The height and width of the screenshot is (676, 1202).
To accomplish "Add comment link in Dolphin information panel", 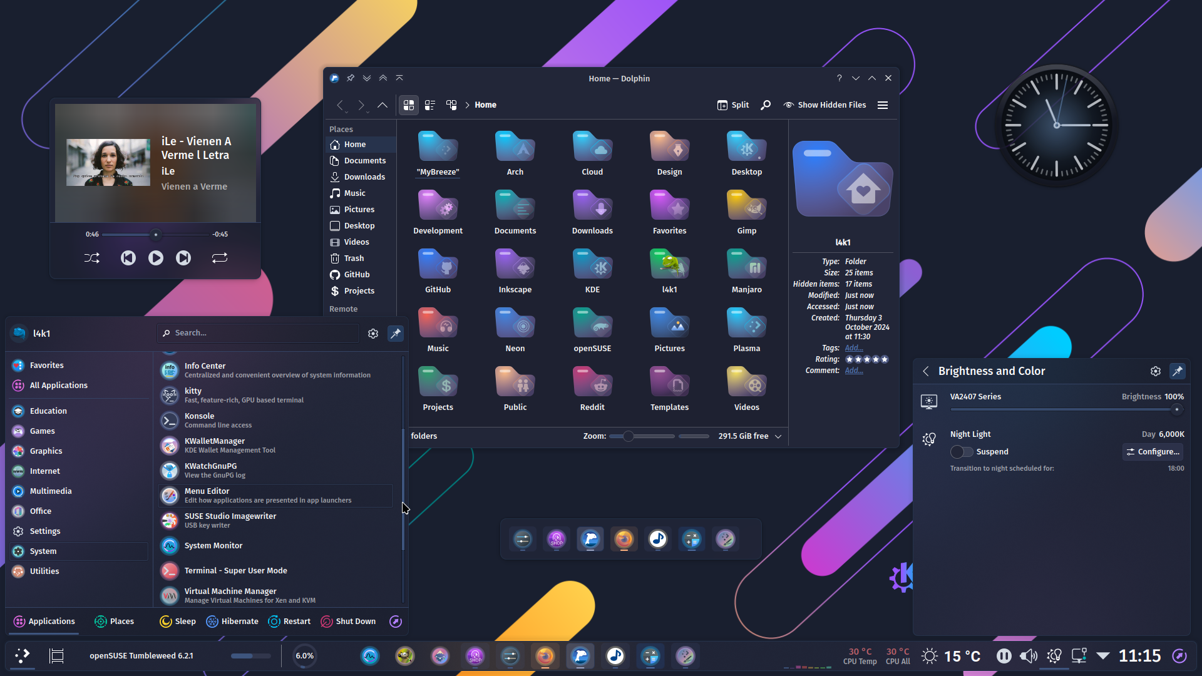I will click(854, 371).
